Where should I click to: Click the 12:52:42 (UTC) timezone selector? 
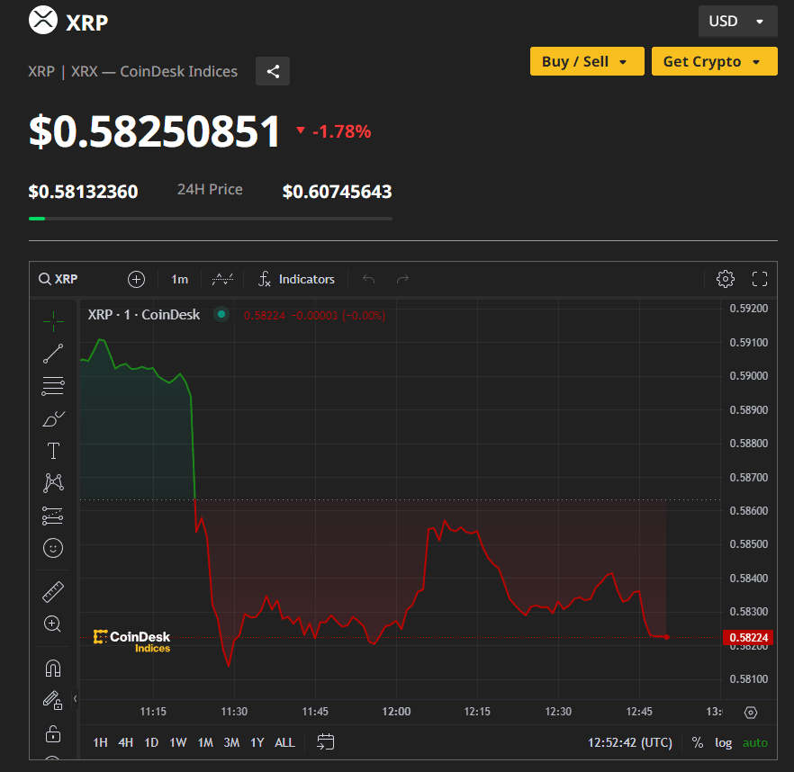pos(629,742)
